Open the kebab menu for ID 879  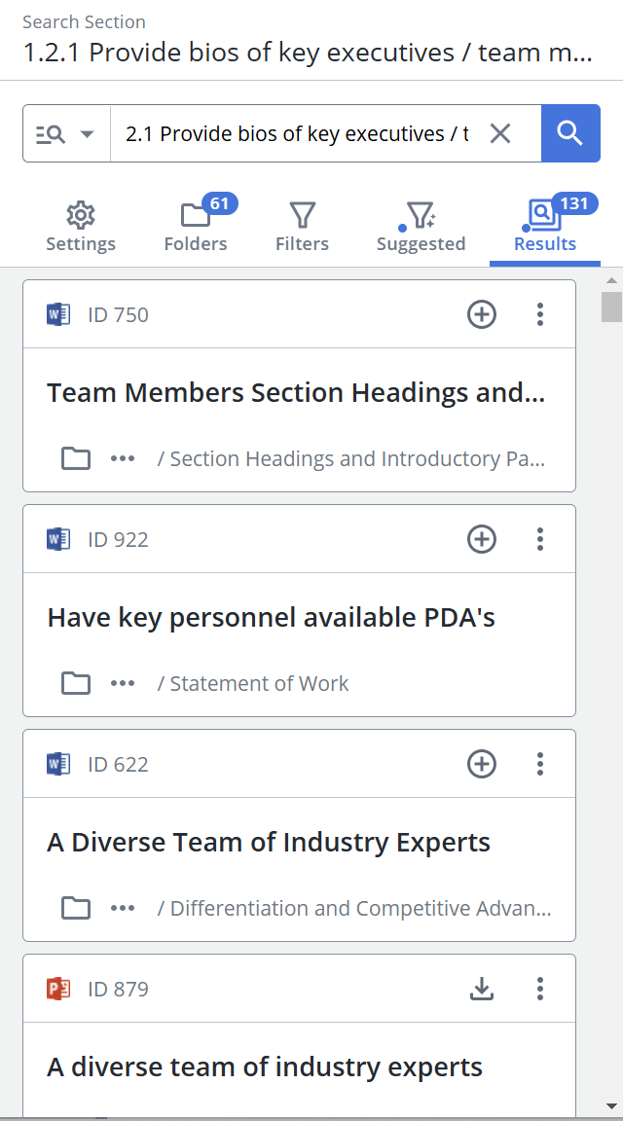tap(540, 989)
